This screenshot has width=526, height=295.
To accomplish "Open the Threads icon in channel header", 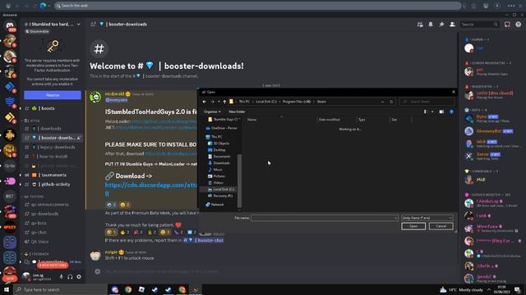I will coord(420,25).
